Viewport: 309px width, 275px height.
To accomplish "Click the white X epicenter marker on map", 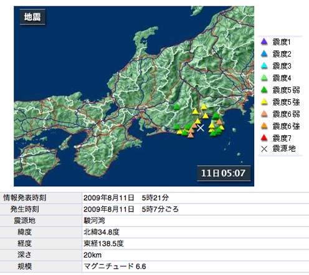I will pos(201,128).
